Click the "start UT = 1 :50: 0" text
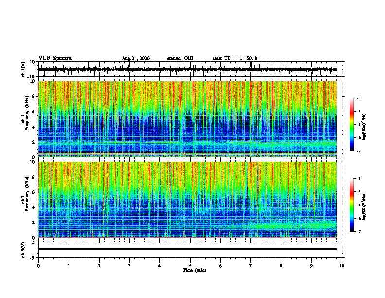 (235, 58)
